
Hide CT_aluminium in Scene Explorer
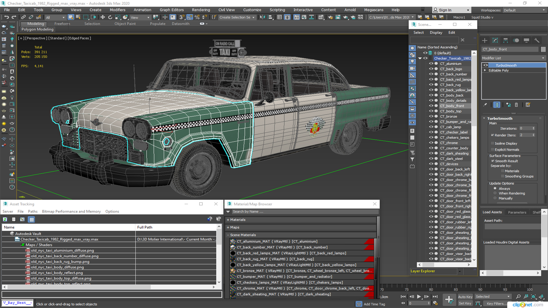click(x=431, y=64)
